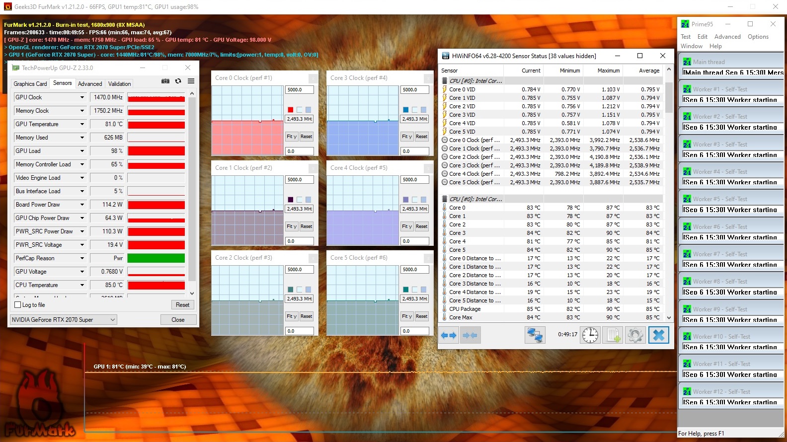The width and height of the screenshot is (787, 442).
Task: Click Fit y in Core 0 Clock graph
Action: (x=292, y=137)
